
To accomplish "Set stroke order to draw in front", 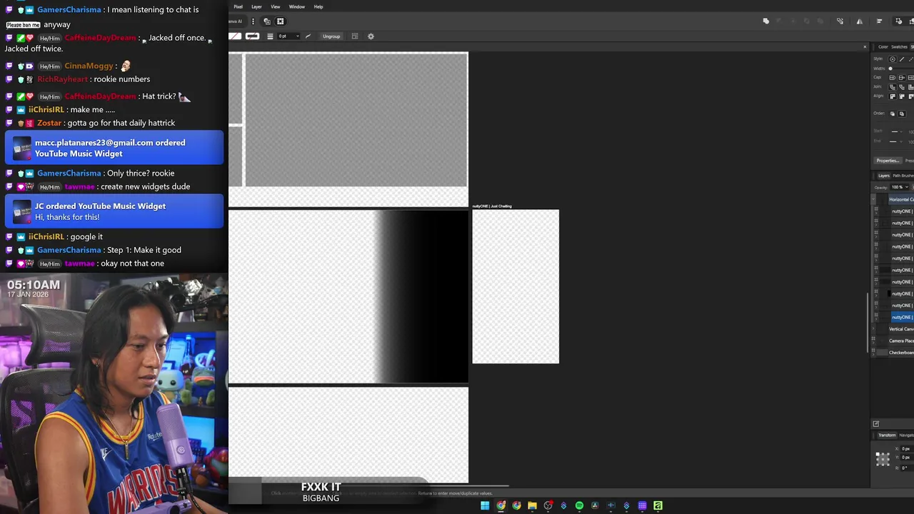I will pos(901,114).
